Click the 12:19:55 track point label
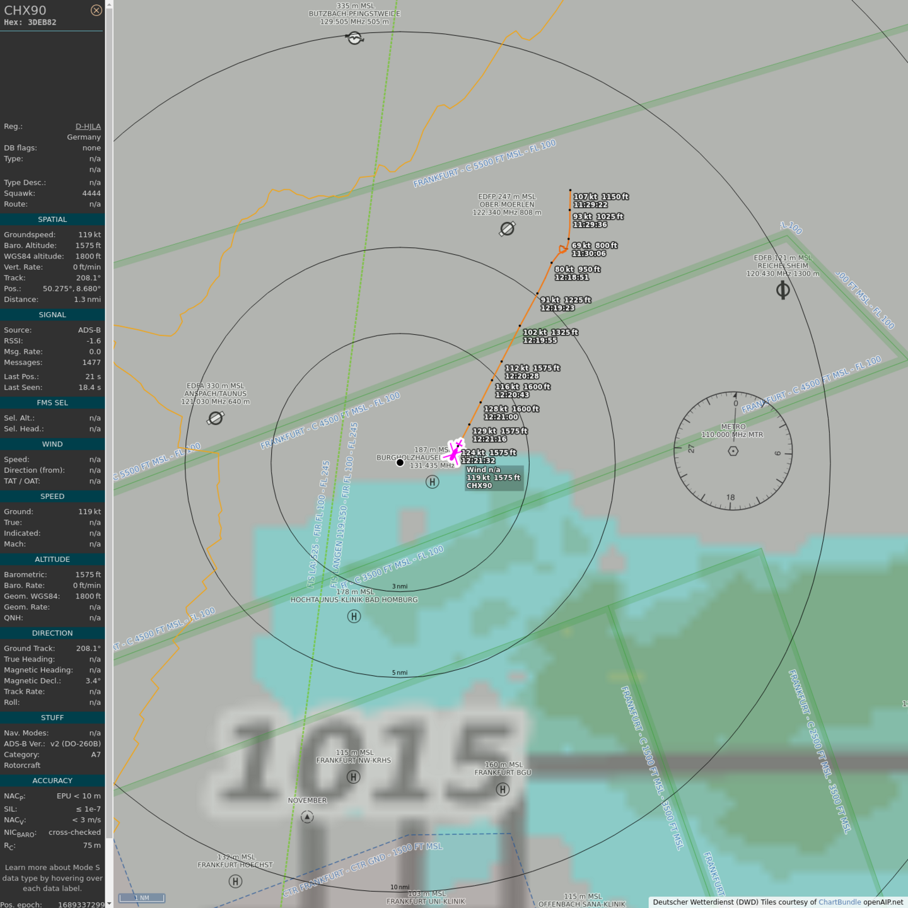 540,340
